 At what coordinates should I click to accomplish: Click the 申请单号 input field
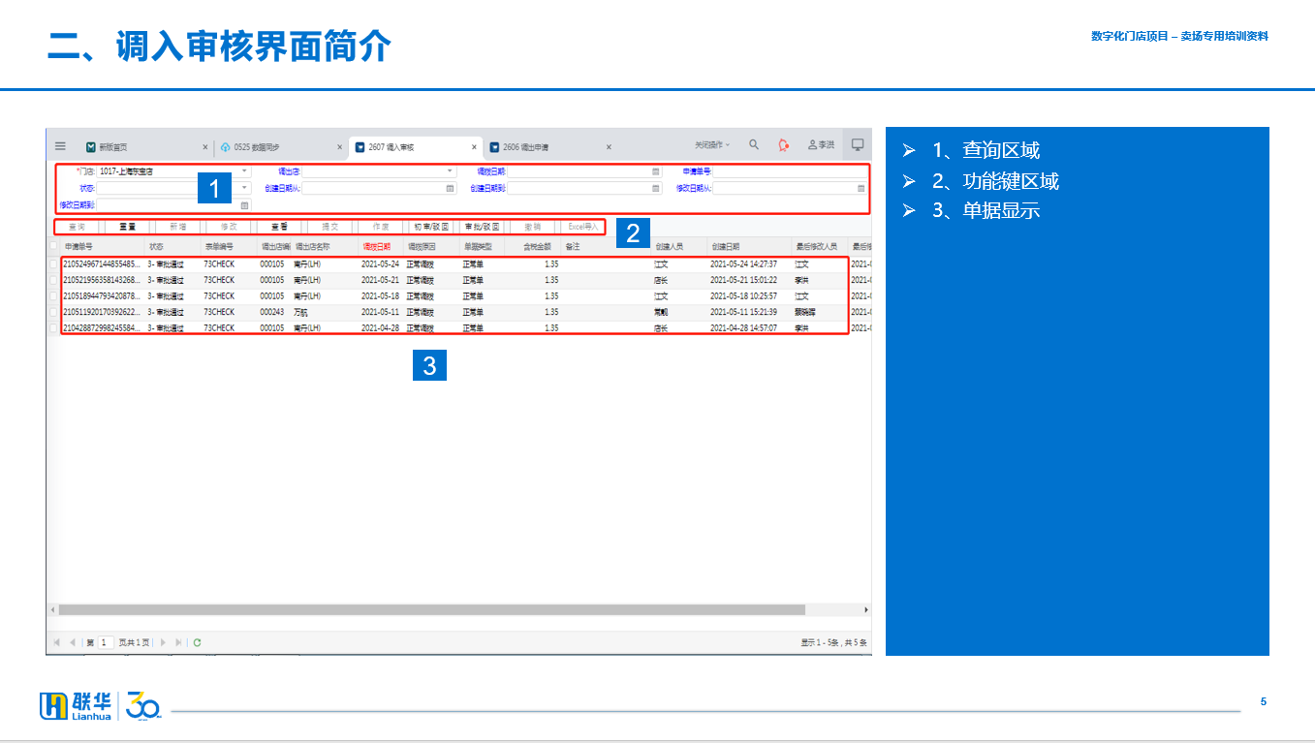click(x=789, y=171)
